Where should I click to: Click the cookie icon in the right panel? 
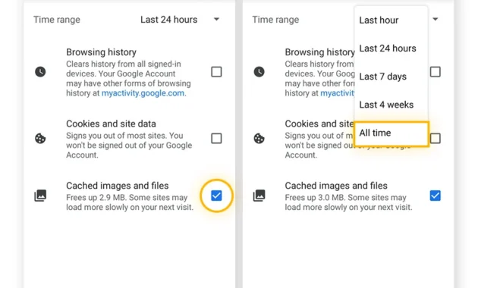(x=259, y=139)
